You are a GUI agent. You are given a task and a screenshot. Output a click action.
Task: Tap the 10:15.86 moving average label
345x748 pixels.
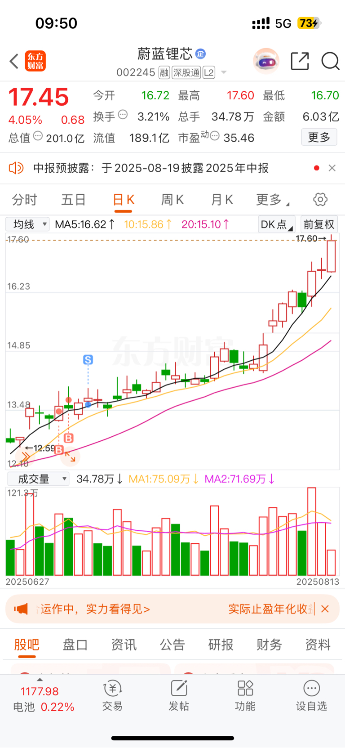click(148, 224)
